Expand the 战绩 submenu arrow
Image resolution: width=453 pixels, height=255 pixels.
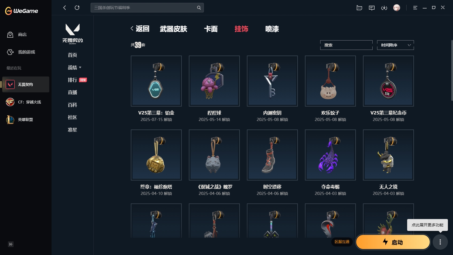pos(80,67)
